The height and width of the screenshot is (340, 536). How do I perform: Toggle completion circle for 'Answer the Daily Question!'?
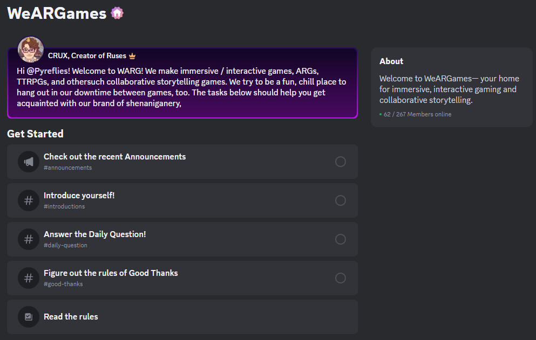pyautogui.click(x=341, y=239)
